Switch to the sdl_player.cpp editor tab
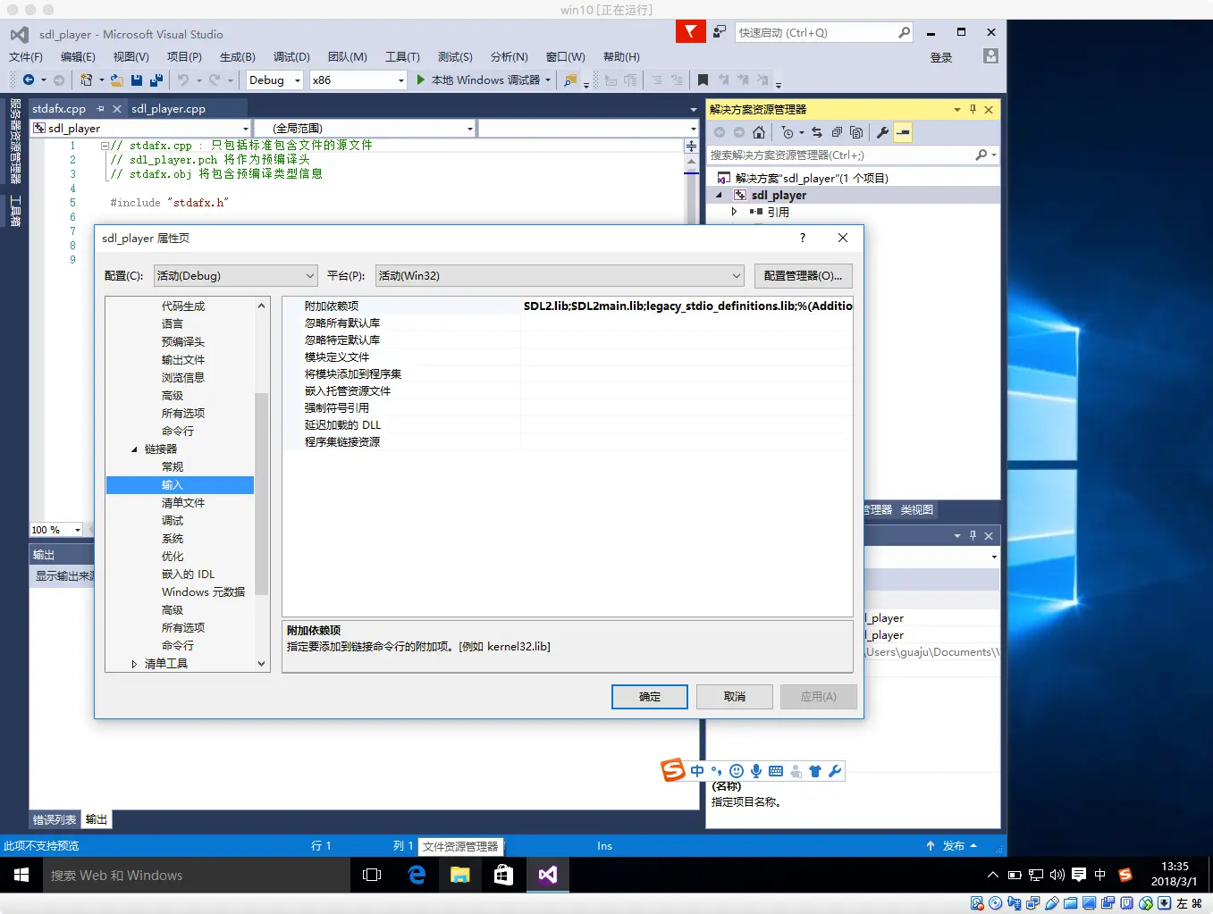The height and width of the screenshot is (914, 1213). tap(168, 108)
